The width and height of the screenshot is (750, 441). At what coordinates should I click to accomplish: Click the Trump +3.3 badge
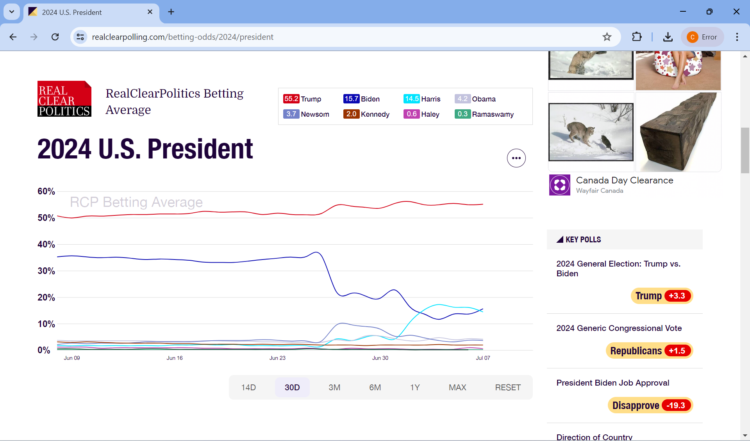(662, 296)
